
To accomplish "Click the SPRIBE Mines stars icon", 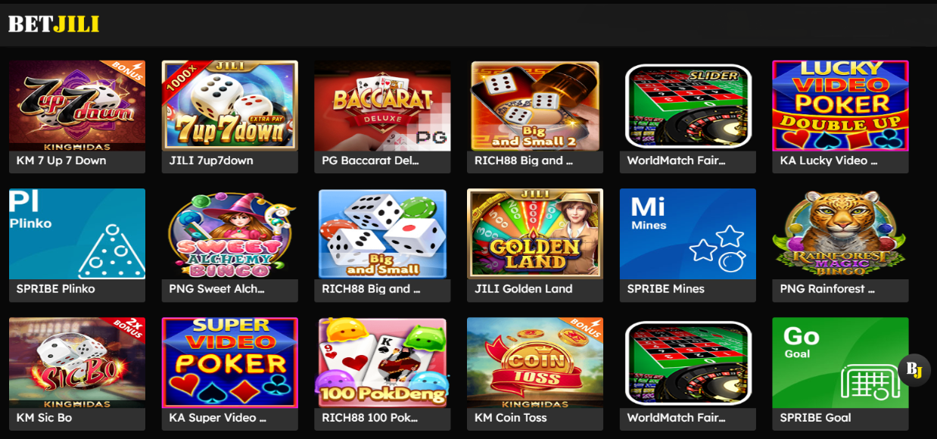I will (x=718, y=249).
